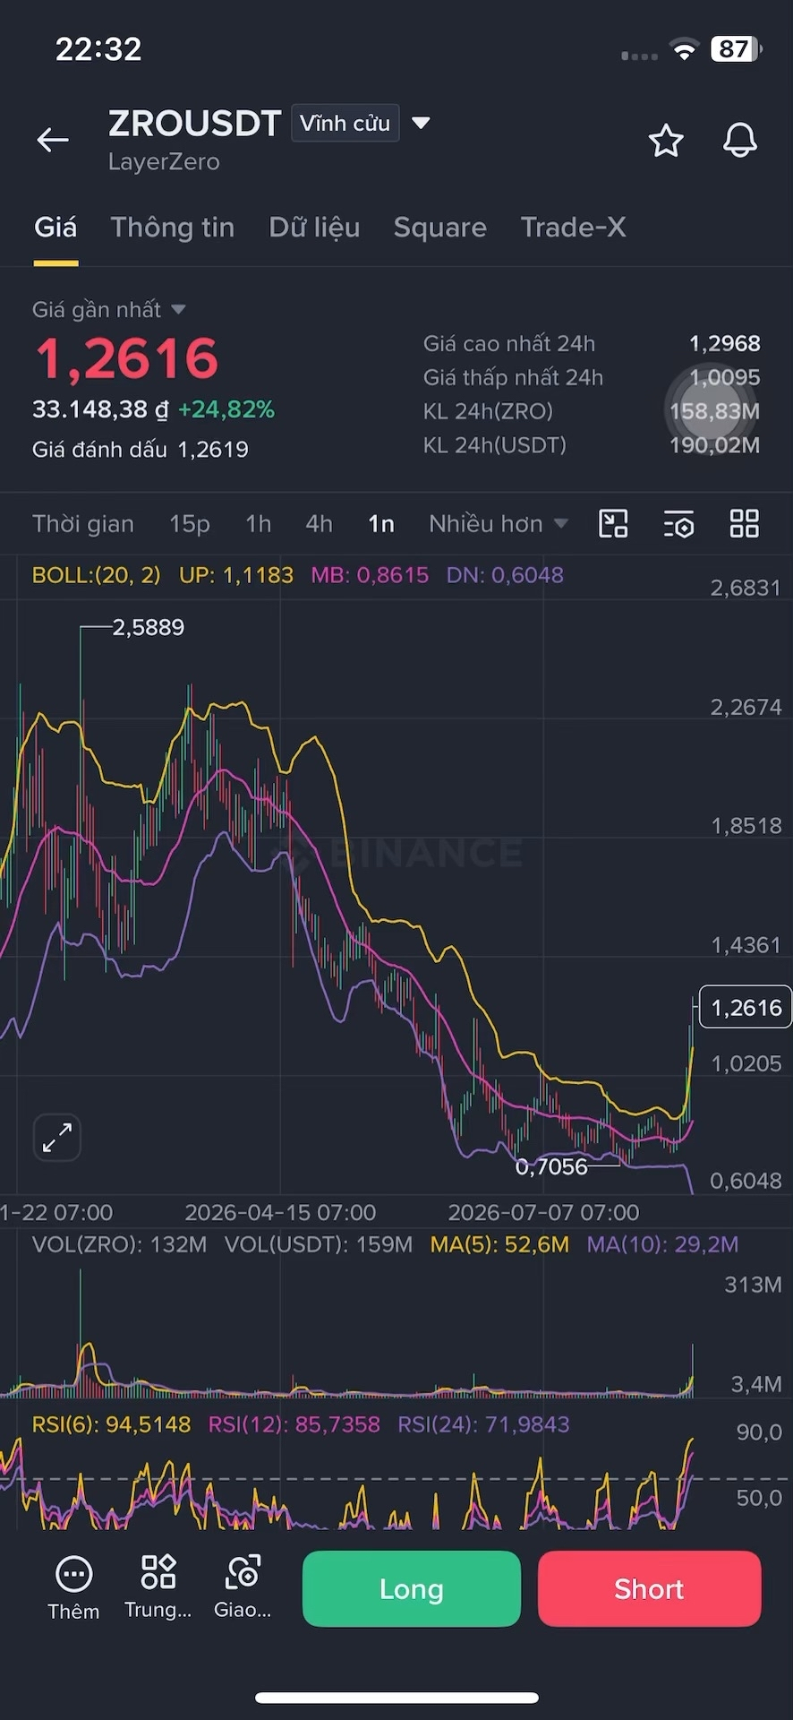Tap the 24h low value 1,0095
Viewport: 793px width, 1720px height.
(725, 378)
